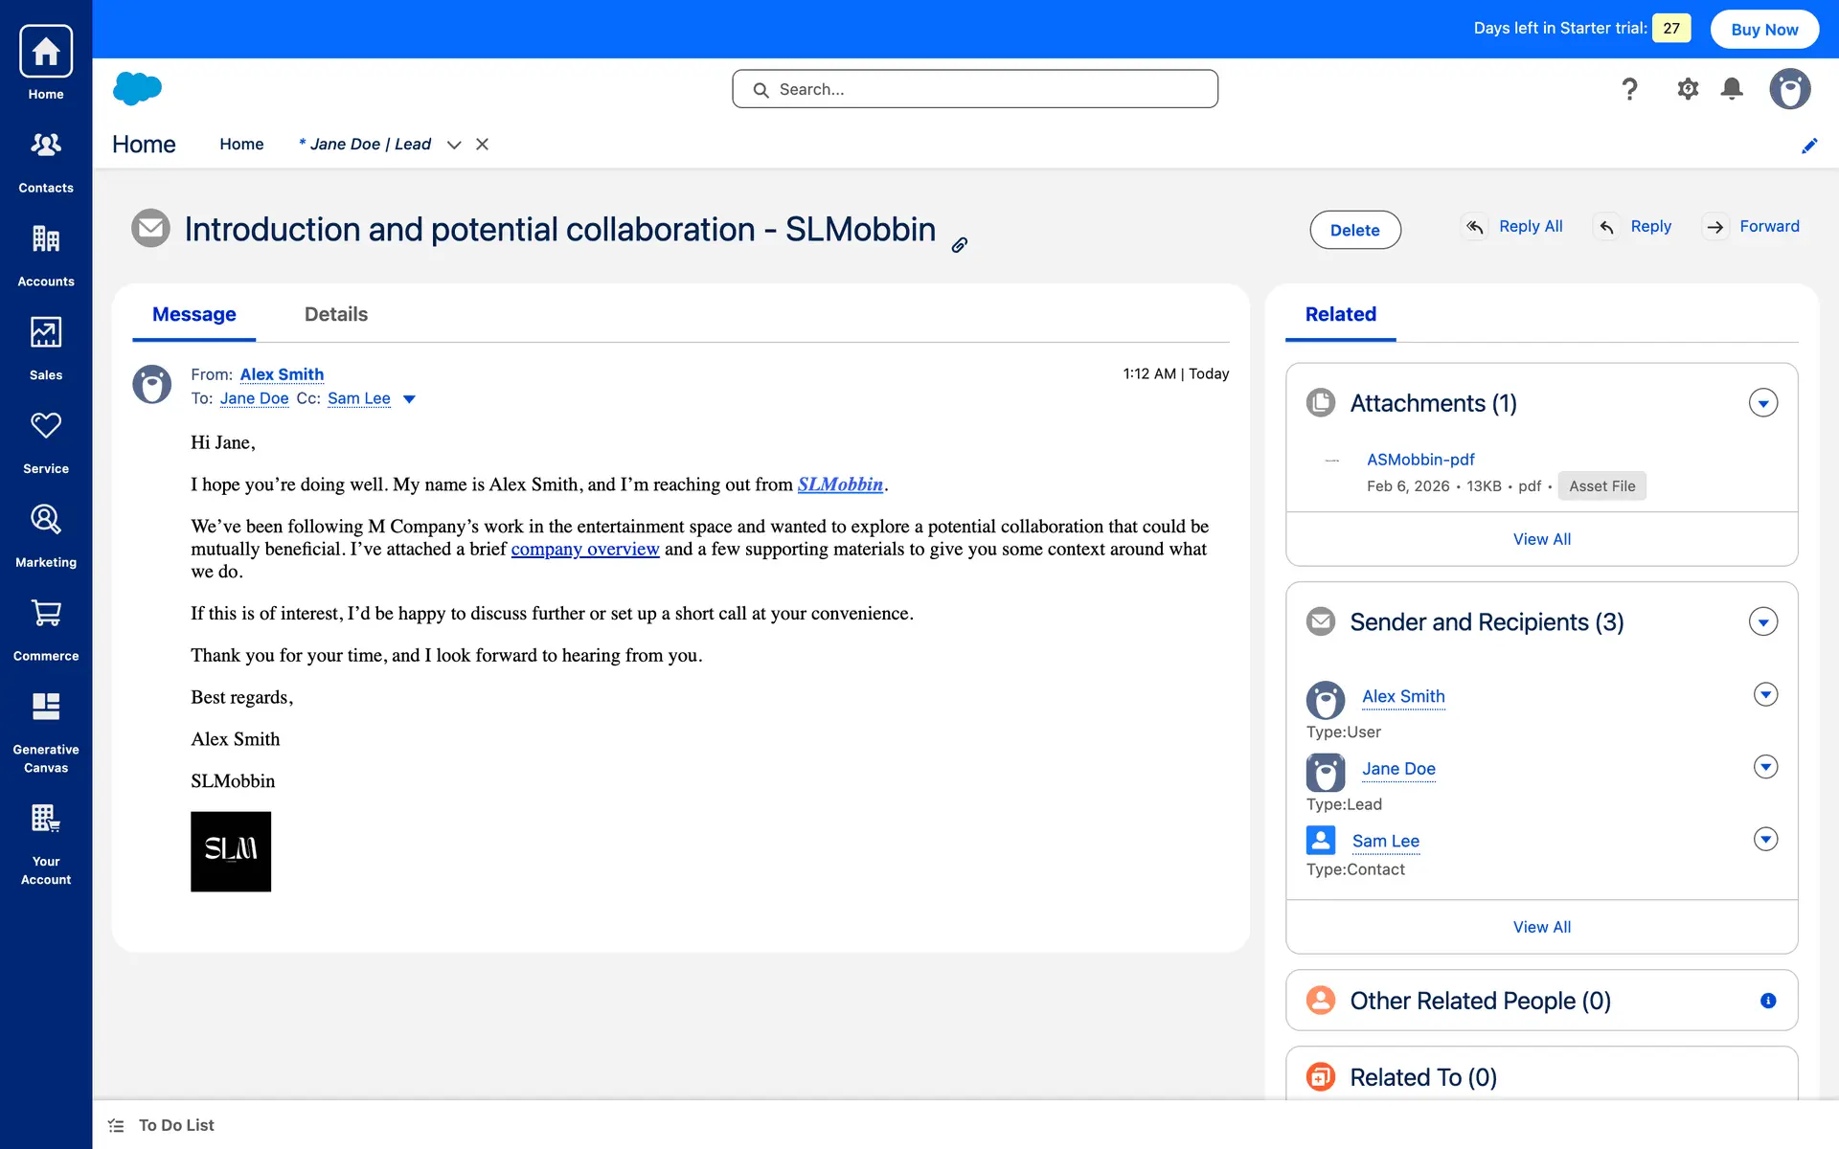The height and width of the screenshot is (1149, 1839).
Task: Open Sender and Recipients actions dropdown
Action: pos(1762,622)
